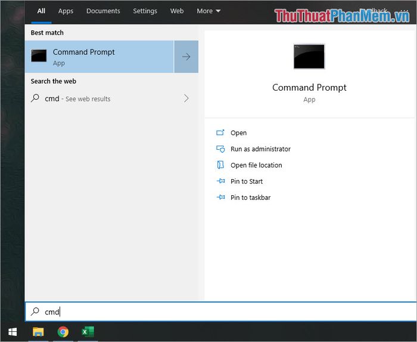Click the Command Prompt icon in the best match row
The image size is (417, 342).
point(39,56)
